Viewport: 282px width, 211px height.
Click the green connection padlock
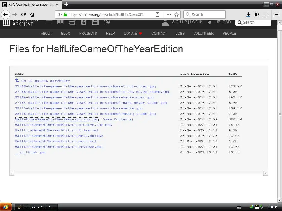(x=65, y=15)
